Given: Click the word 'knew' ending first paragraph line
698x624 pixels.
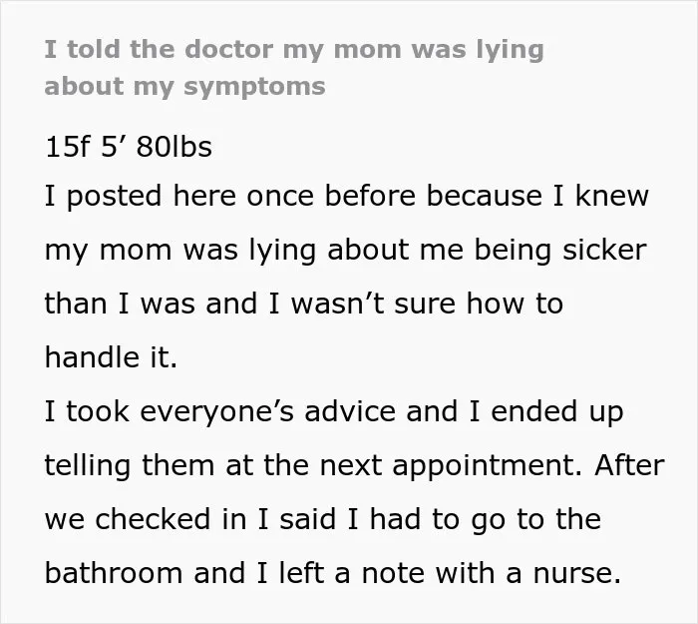Looking at the screenshot, I should pos(612,196).
